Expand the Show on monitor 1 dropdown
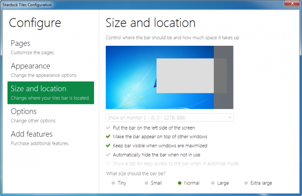This screenshot has width=302, height=196. click(x=170, y=118)
